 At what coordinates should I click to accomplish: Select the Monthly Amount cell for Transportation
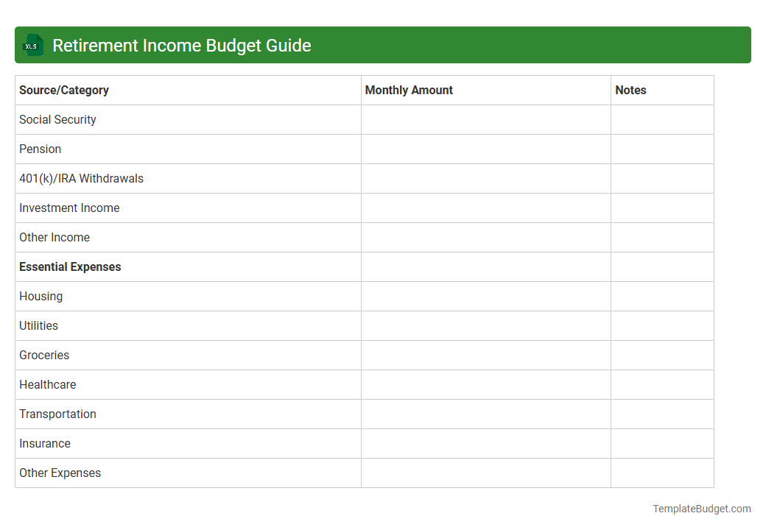click(x=485, y=414)
